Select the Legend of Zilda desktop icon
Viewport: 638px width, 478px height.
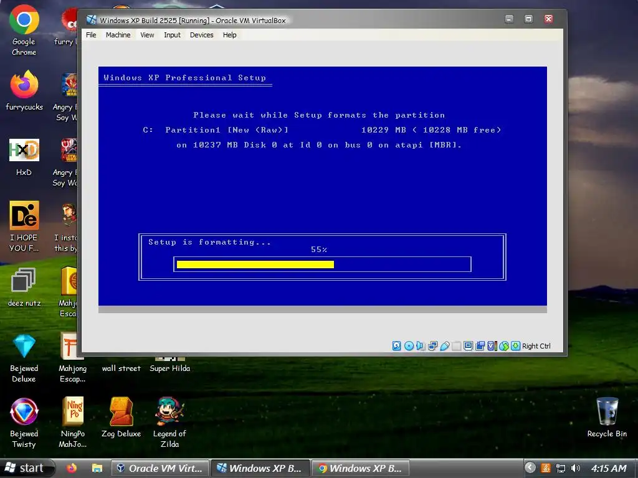(x=169, y=423)
